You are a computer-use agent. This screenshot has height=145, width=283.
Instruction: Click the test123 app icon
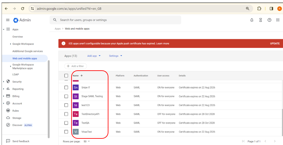[x=76, y=105]
